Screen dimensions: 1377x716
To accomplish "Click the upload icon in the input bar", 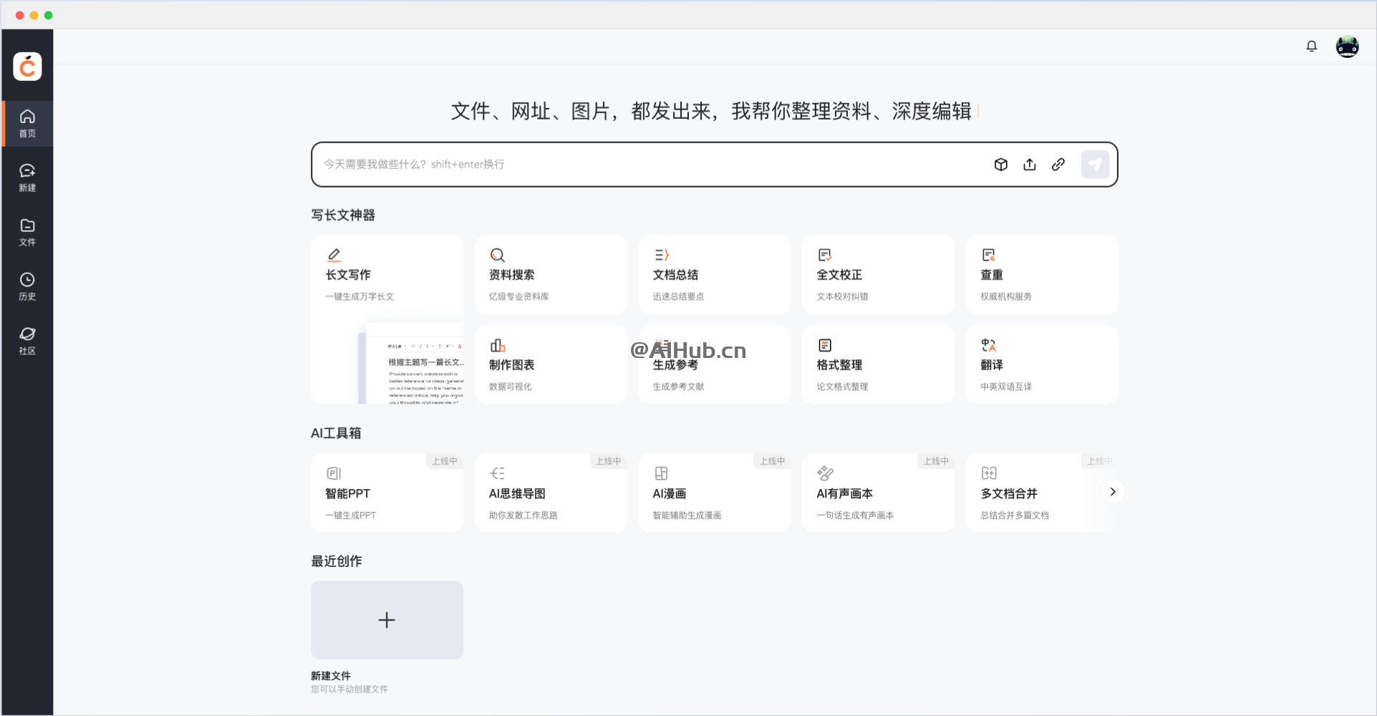I will tap(1030, 164).
